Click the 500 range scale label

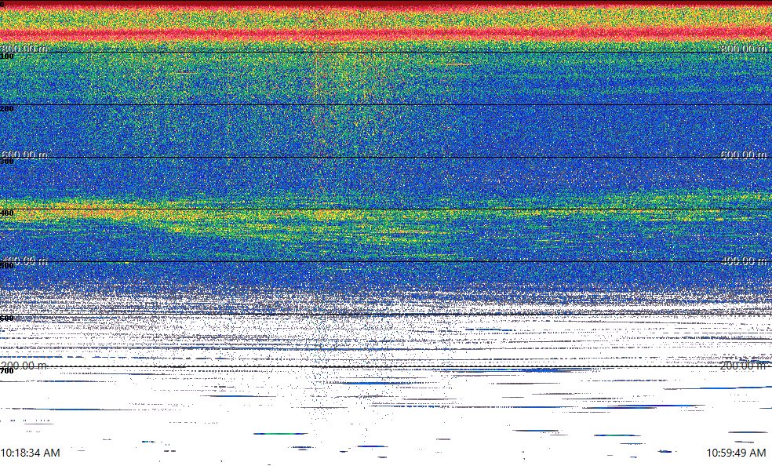pyautogui.click(x=7, y=266)
